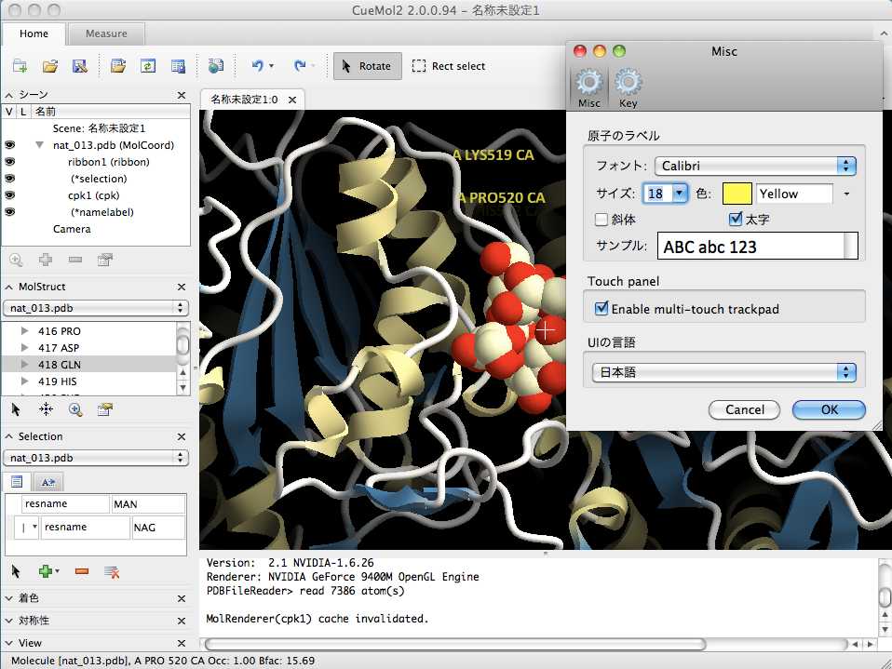Disable the Enable multi-touch trackpad checkbox
Viewport: 892px width, 669px height.
(x=601, y=308)
